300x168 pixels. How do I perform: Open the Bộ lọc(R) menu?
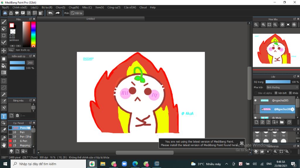[x=47, y=7]
